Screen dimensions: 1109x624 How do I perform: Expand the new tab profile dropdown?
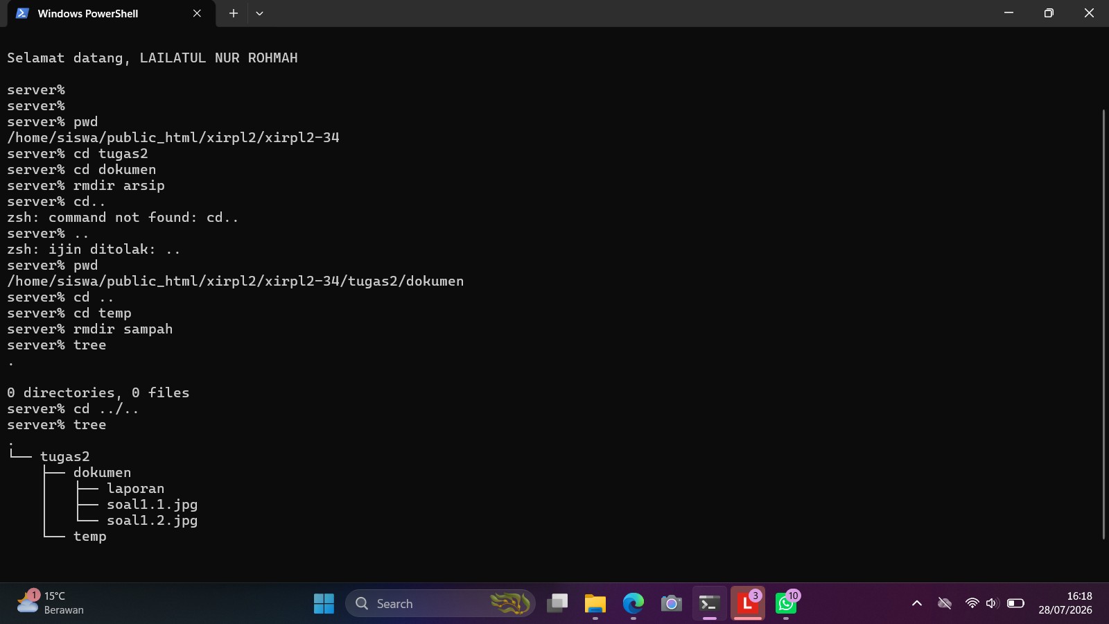click(259, 13)
